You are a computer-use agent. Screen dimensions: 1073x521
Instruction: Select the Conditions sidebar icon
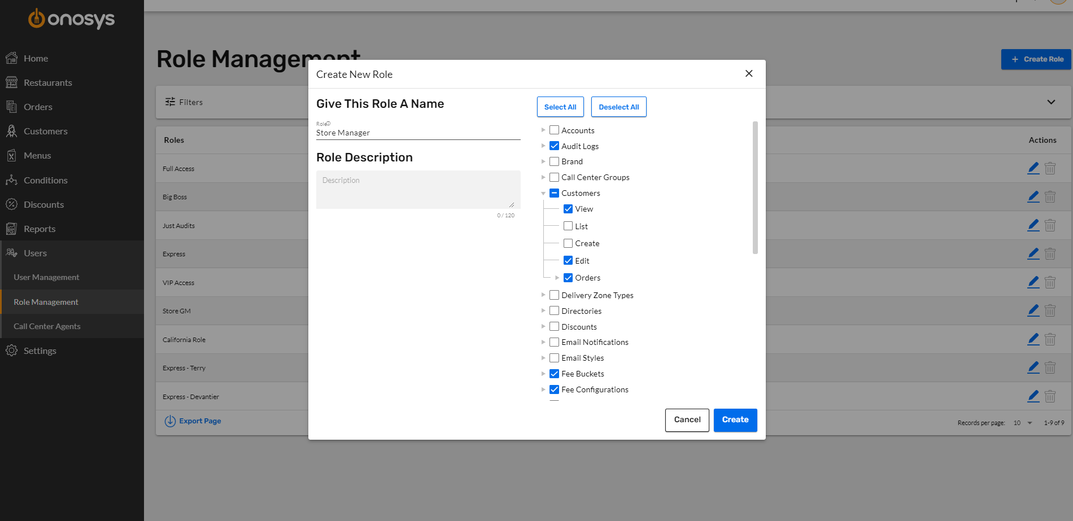tap(12, 180)
